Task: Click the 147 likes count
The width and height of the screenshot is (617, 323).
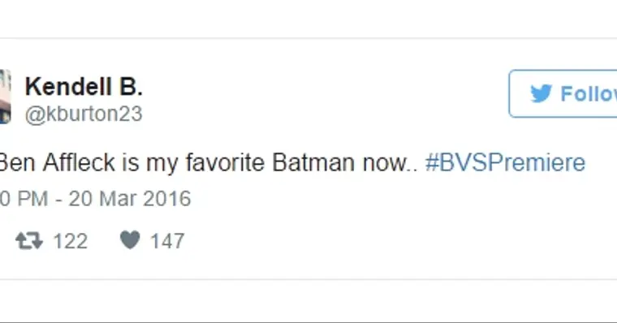Action: pos(167,241)
